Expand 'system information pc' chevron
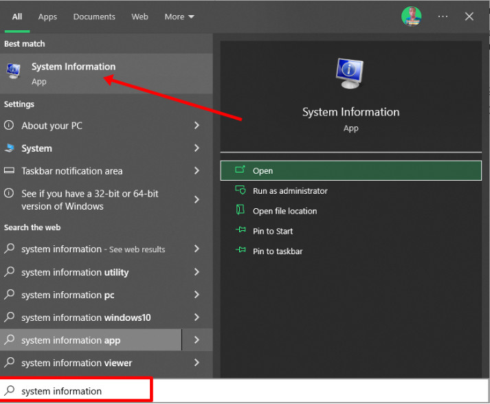 (197, 294)
